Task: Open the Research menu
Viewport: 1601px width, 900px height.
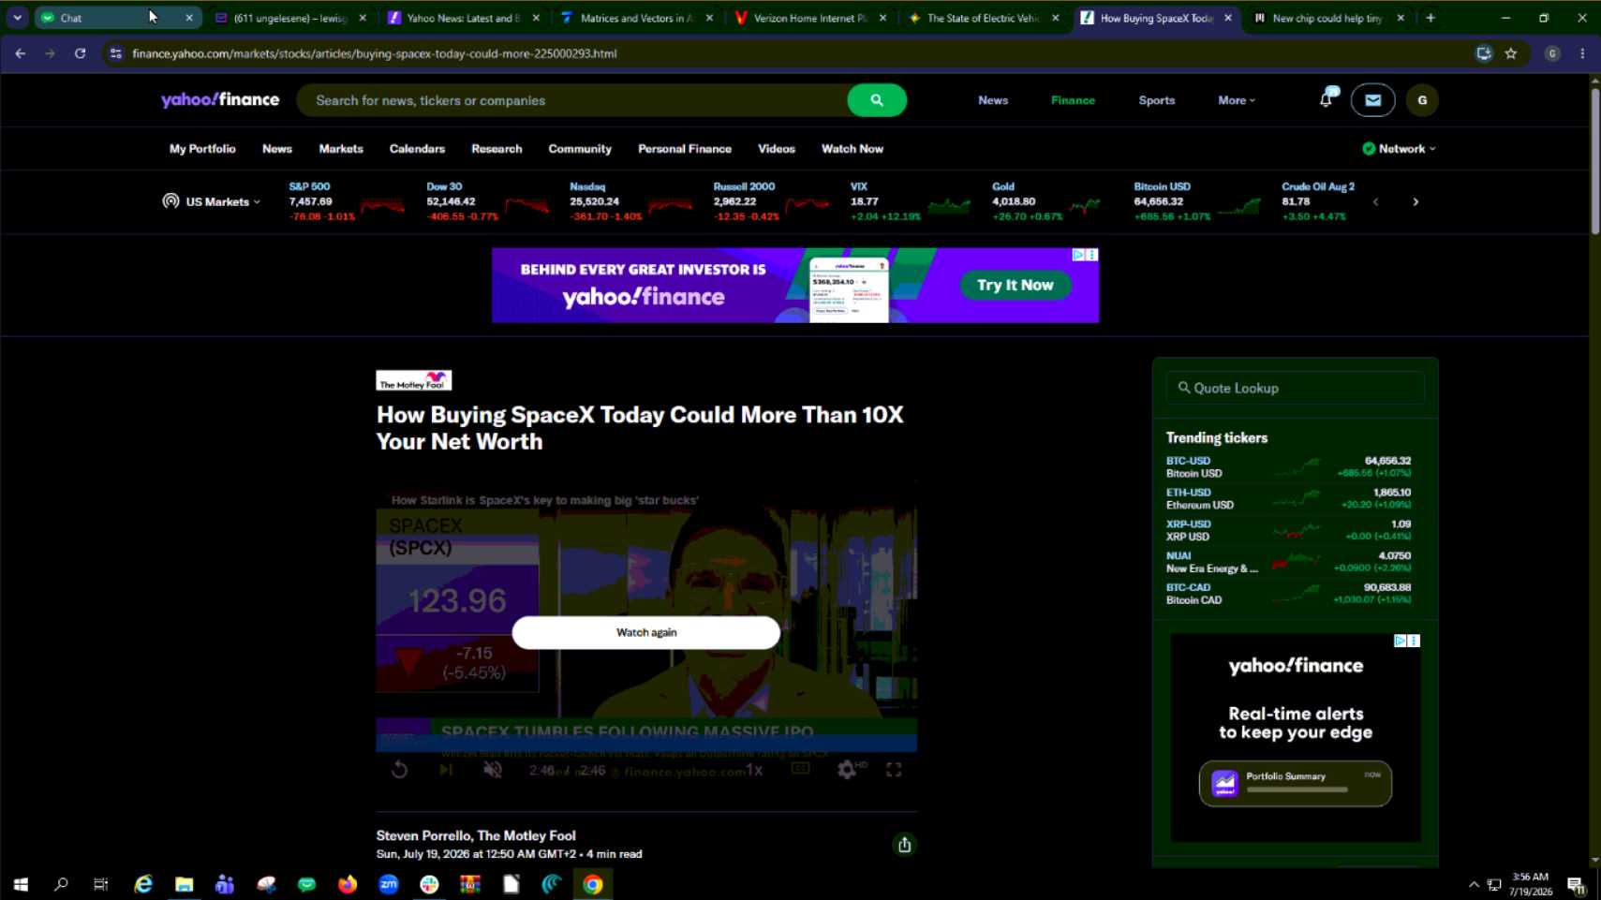Action: [497, 149]
